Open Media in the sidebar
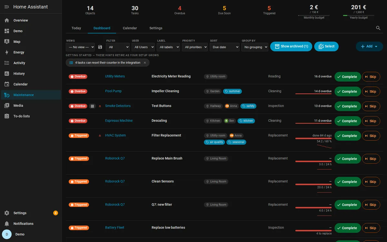Screen dimensions: 387x242 click(x=31, y=106)
